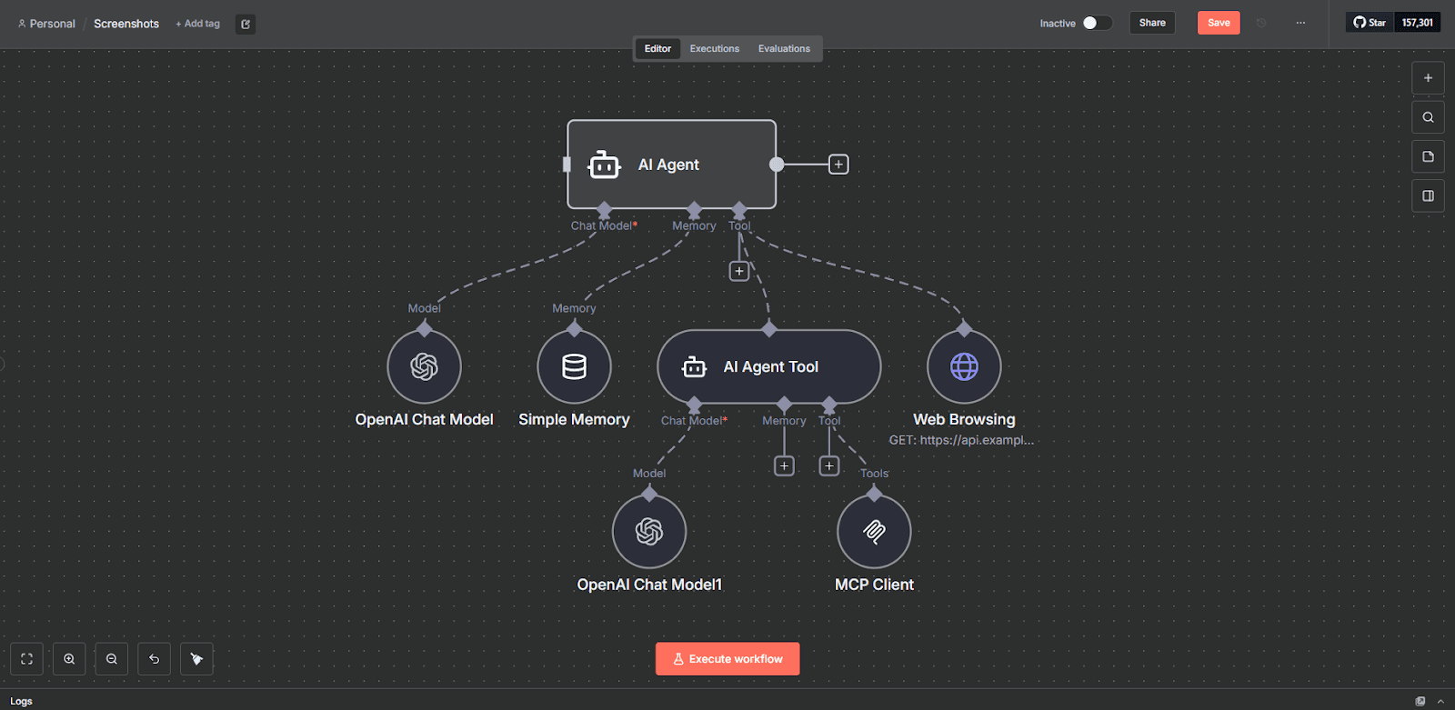Add a tool to AI Agent Tool

click(828, 465)
